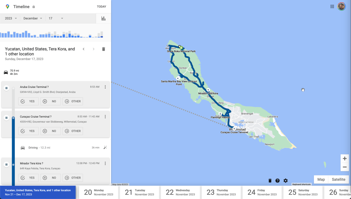This screenshot has width=351, height=199.
Task: Click the map trash icon
Action: pos(270,181)
